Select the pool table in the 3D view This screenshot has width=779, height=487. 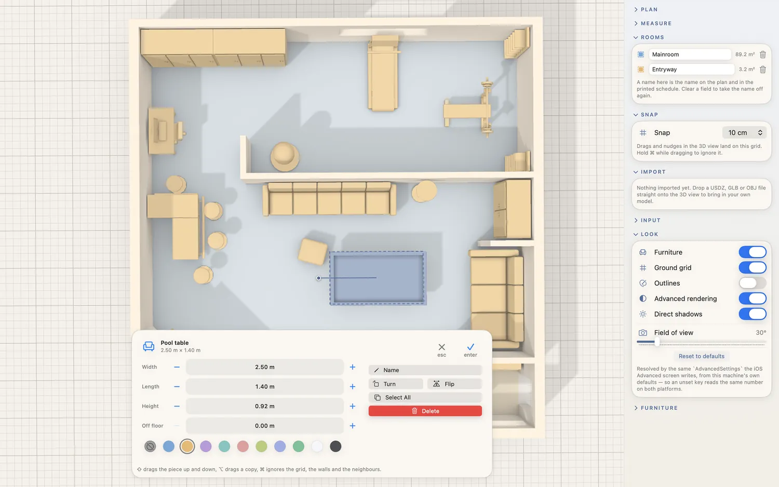(378, 278)
